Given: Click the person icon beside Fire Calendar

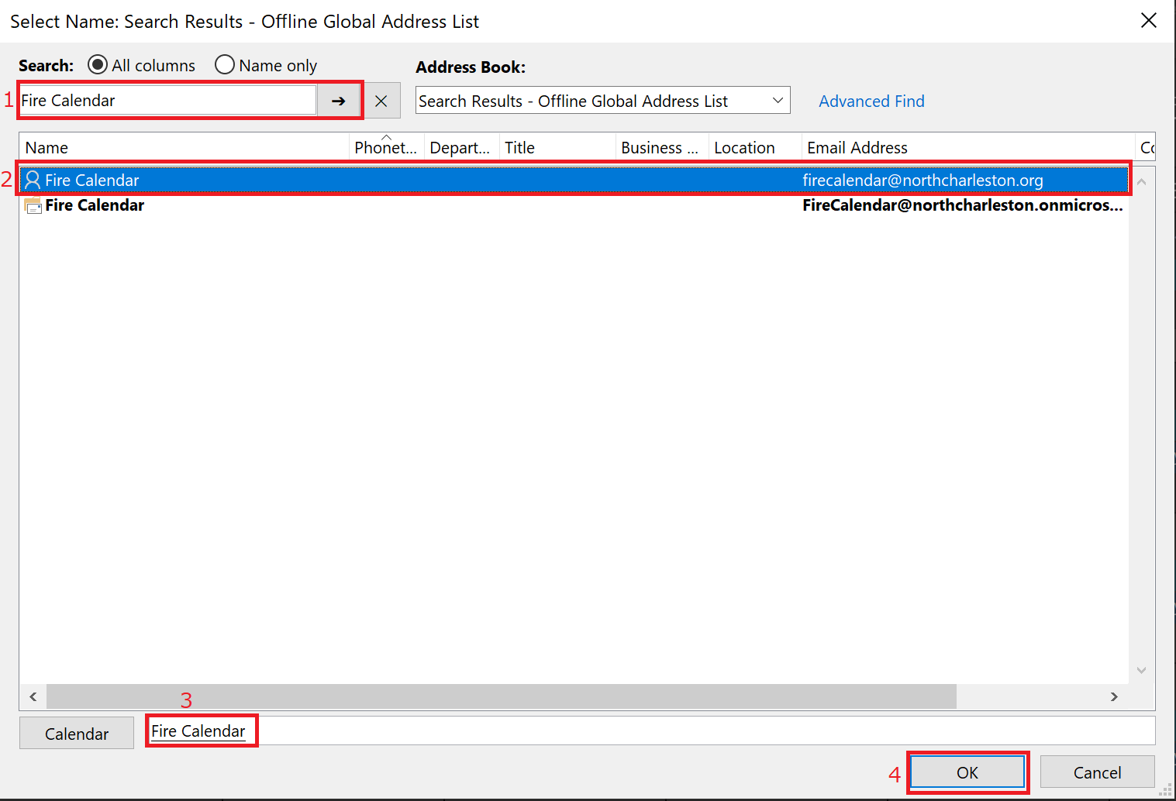Looking at the screenshot, I should [x=33, y=180].
